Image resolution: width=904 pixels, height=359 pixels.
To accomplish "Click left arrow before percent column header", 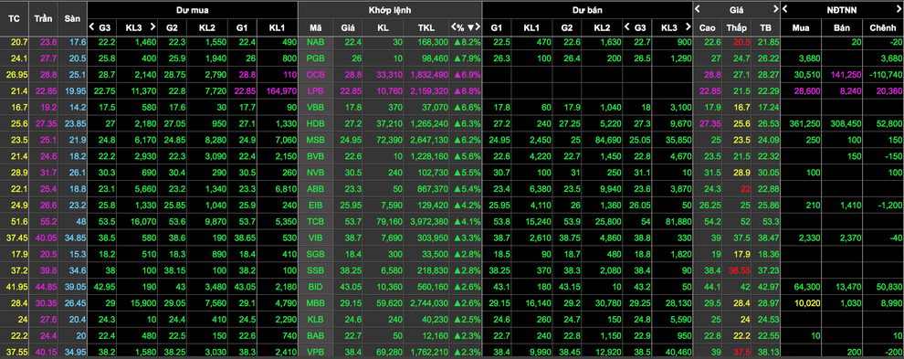I will 453,27.
